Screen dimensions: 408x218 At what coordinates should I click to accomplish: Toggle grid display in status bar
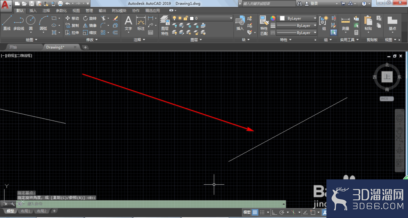(x=255, y=212)
